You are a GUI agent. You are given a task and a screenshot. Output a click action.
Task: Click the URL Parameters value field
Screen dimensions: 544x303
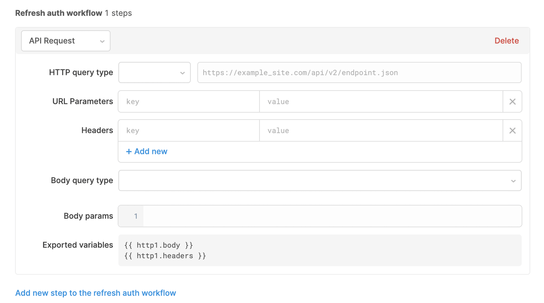coord(381,101)
